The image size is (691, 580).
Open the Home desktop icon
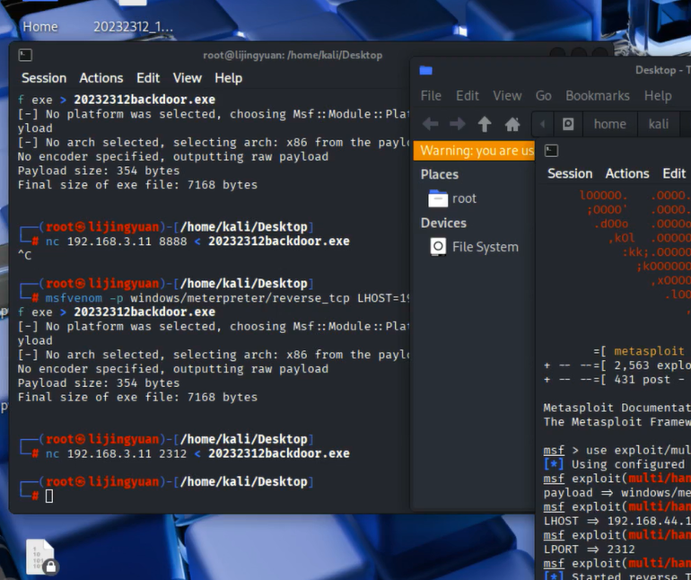tap(40, 27)
